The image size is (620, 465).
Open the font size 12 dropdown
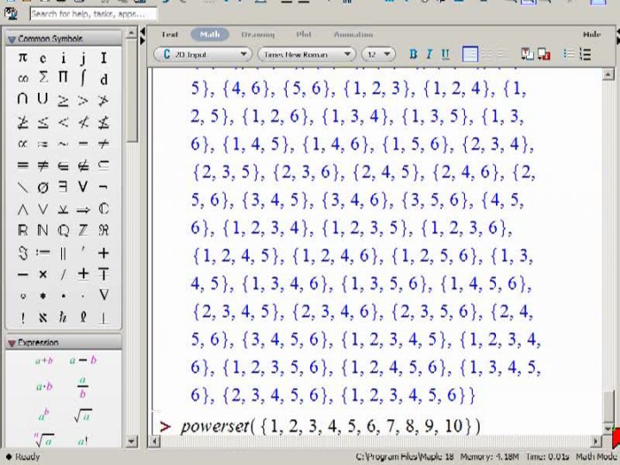[x=378, y=54]
